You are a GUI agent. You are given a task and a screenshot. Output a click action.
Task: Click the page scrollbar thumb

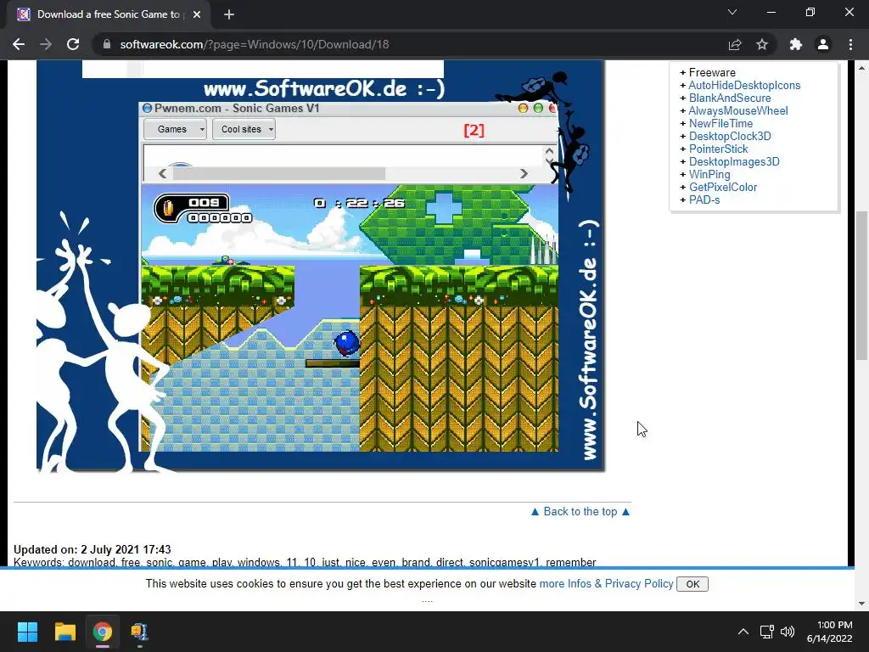pos(861,285)
